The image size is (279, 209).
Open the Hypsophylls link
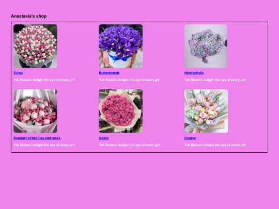click(194, 73)
